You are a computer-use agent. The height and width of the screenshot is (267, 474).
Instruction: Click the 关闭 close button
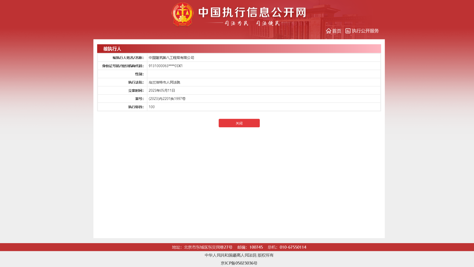pos(239,123)
